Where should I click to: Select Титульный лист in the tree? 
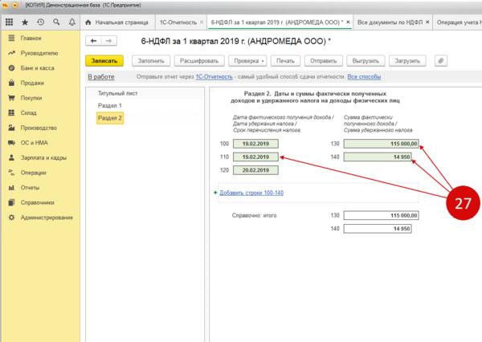[x=116, y=94]
